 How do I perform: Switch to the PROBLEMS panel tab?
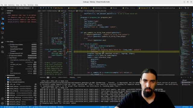click(43, 77)
